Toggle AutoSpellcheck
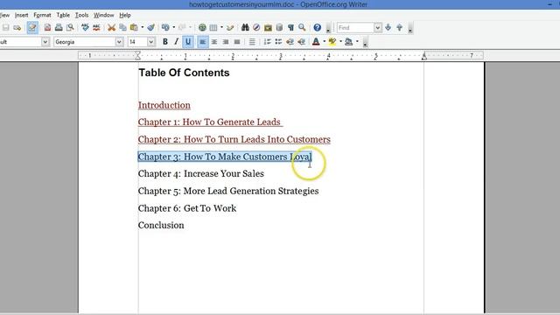560x315 pixels. click(x=96, y=27)
